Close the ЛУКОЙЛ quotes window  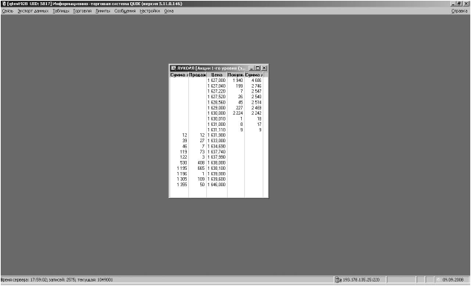coord(264,69)
